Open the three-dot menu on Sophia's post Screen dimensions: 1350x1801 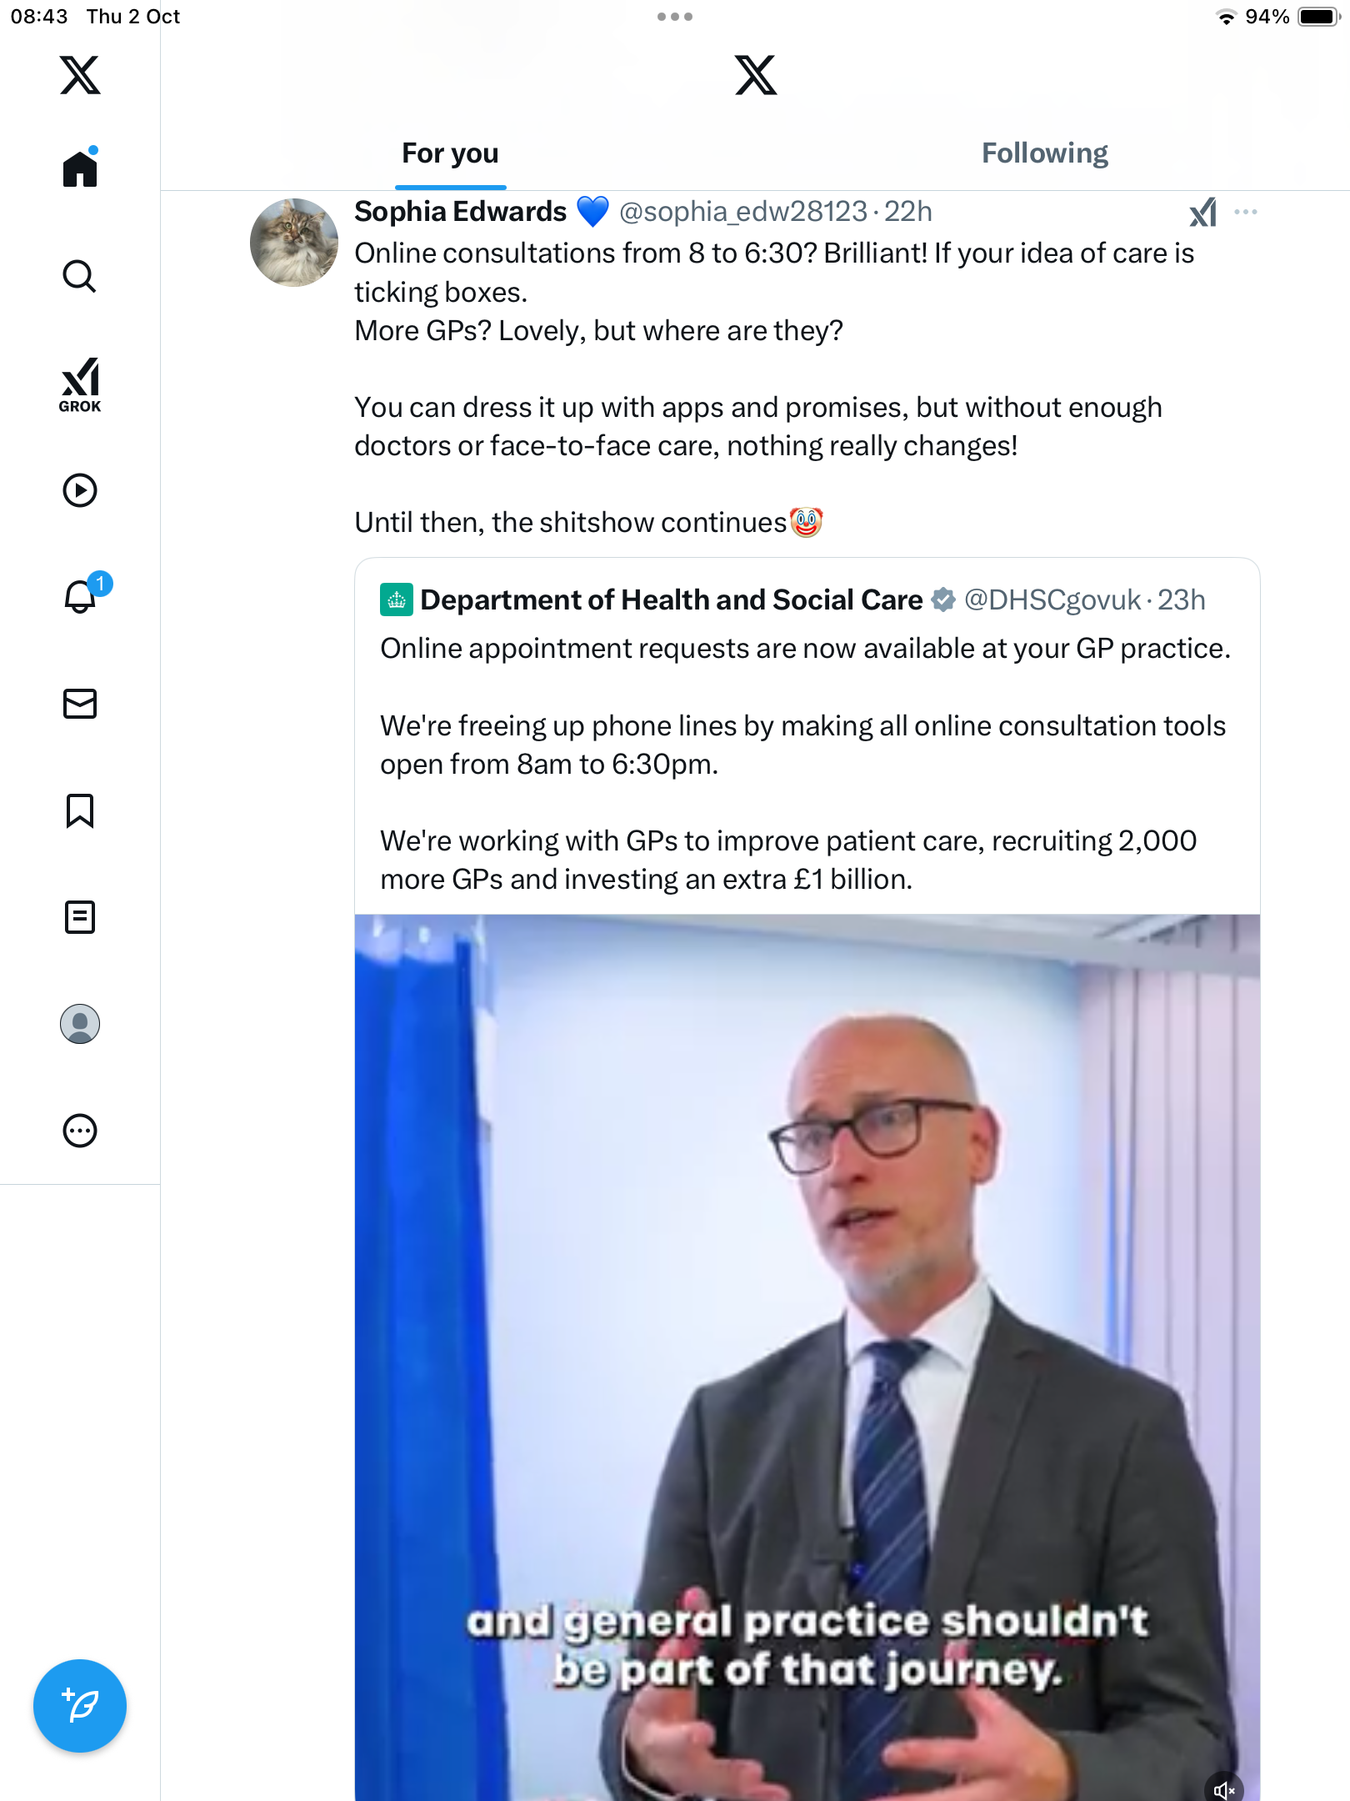(x=1246, y=212)
